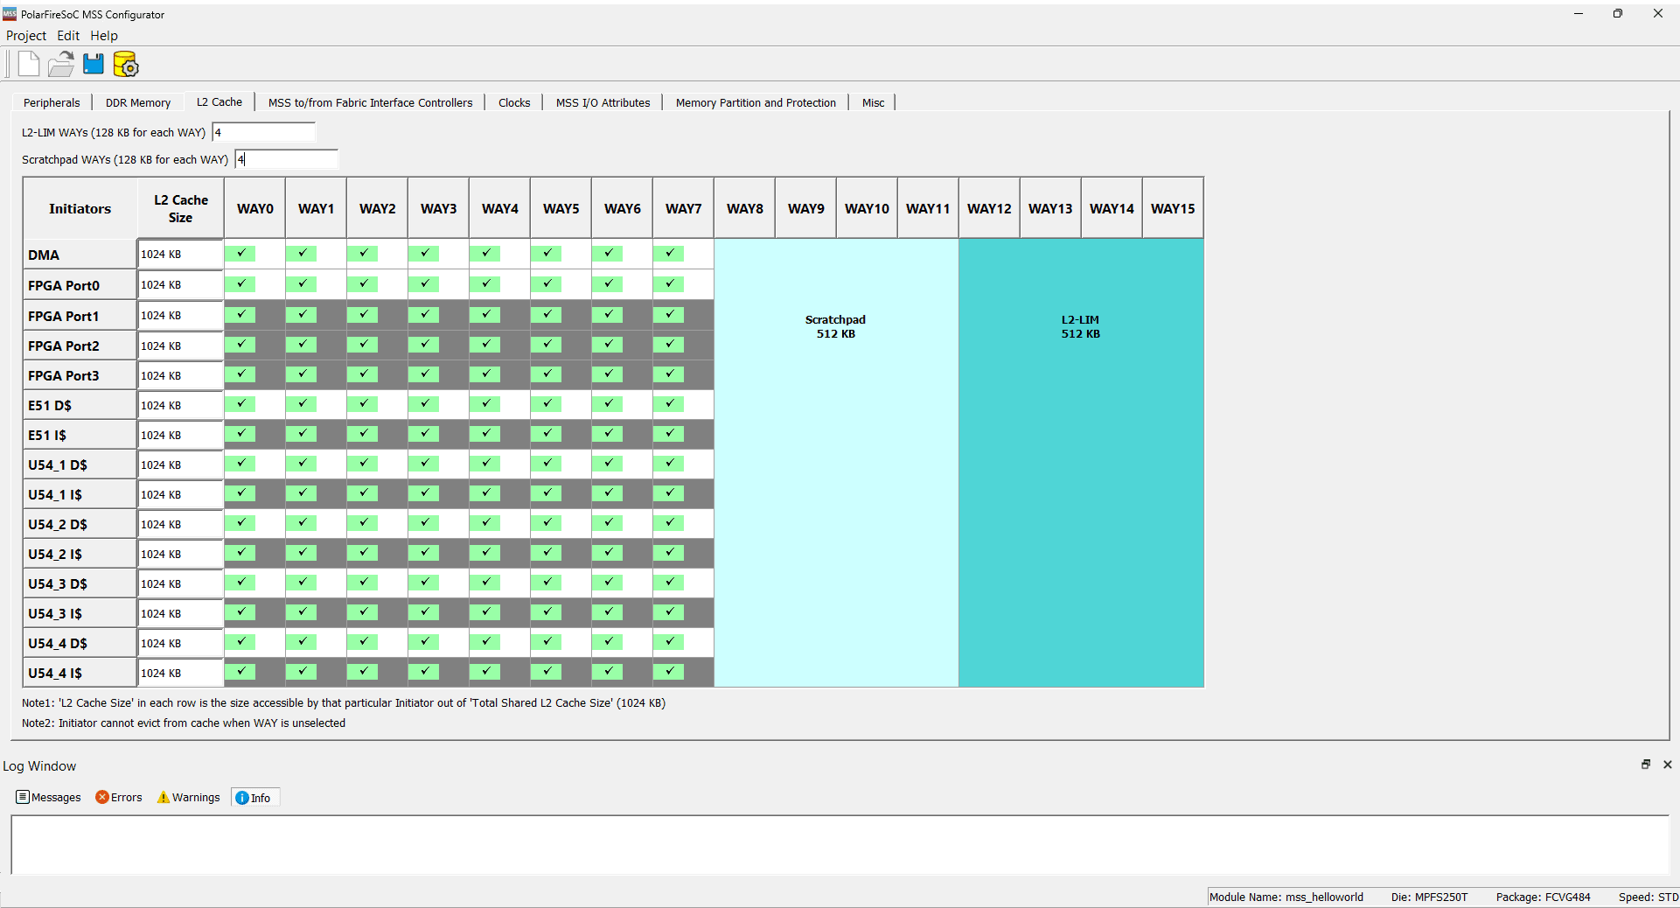Filter log by Warnings
1680x908 pixels.
pyautogui.click(x=188, y=797)
